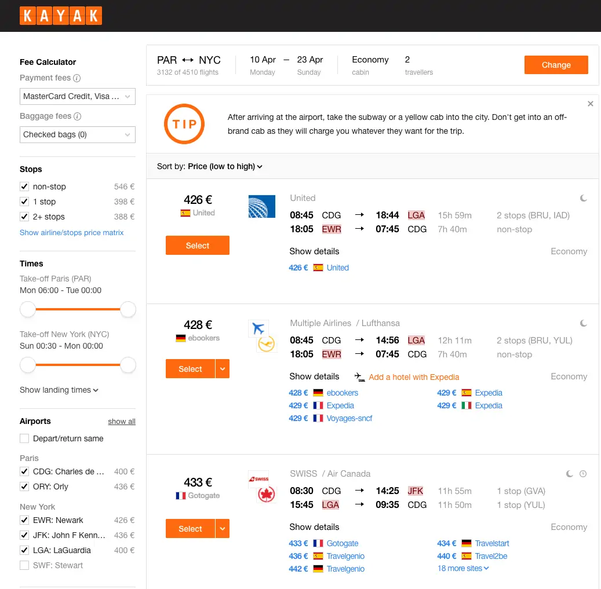Click the KAYAK logo
The height and width of the screenshot is (589, 601).
coord(61,16)
